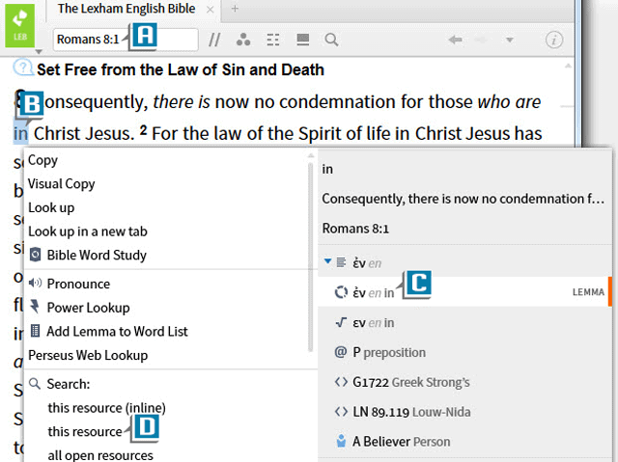Screen dimensions: 618x462
Task: Click the search magnifier icon in toolbar
Action: [x=331, y=40]
